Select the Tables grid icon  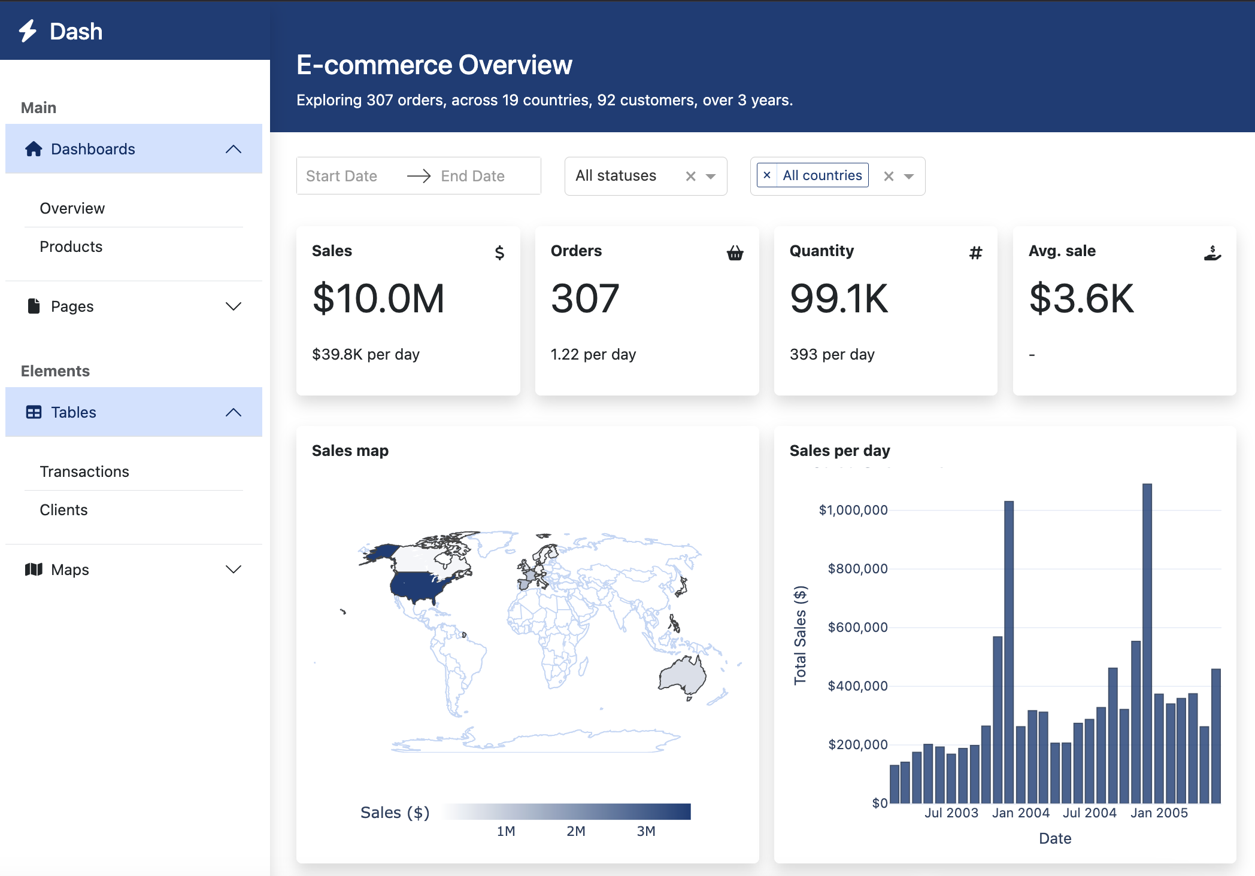[33, 412]
